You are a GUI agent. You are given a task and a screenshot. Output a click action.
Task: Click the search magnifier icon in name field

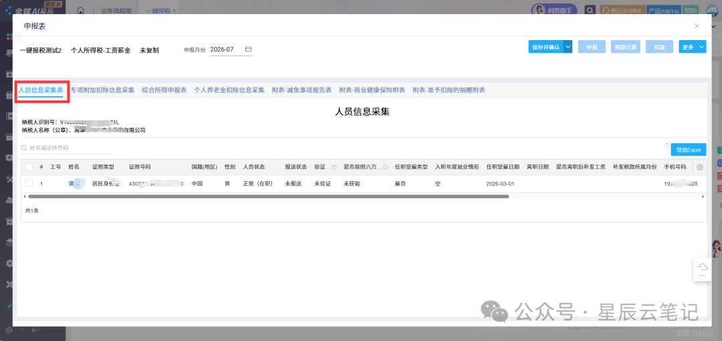pos(24,148)
